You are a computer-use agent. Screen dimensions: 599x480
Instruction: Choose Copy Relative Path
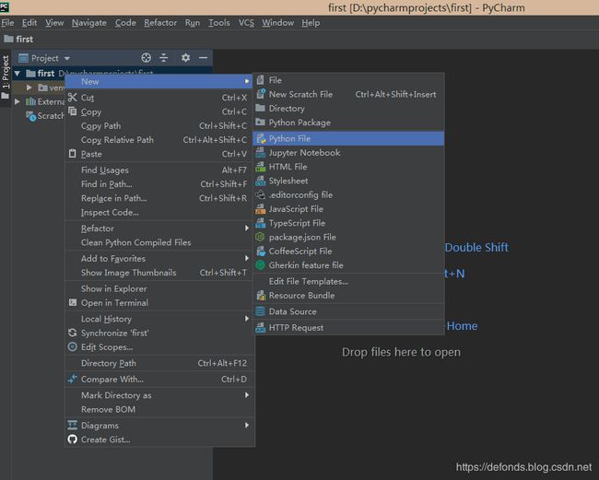click(159, 140)
